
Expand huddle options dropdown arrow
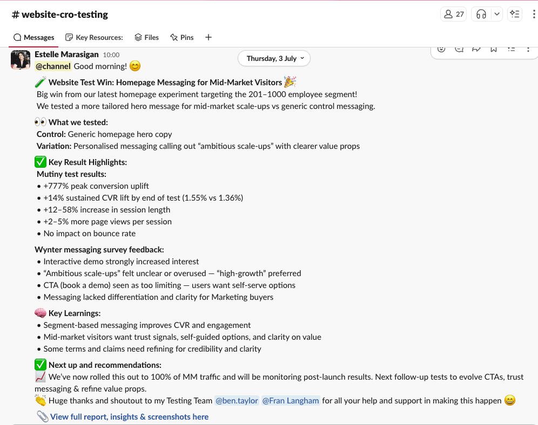[496, 15]
